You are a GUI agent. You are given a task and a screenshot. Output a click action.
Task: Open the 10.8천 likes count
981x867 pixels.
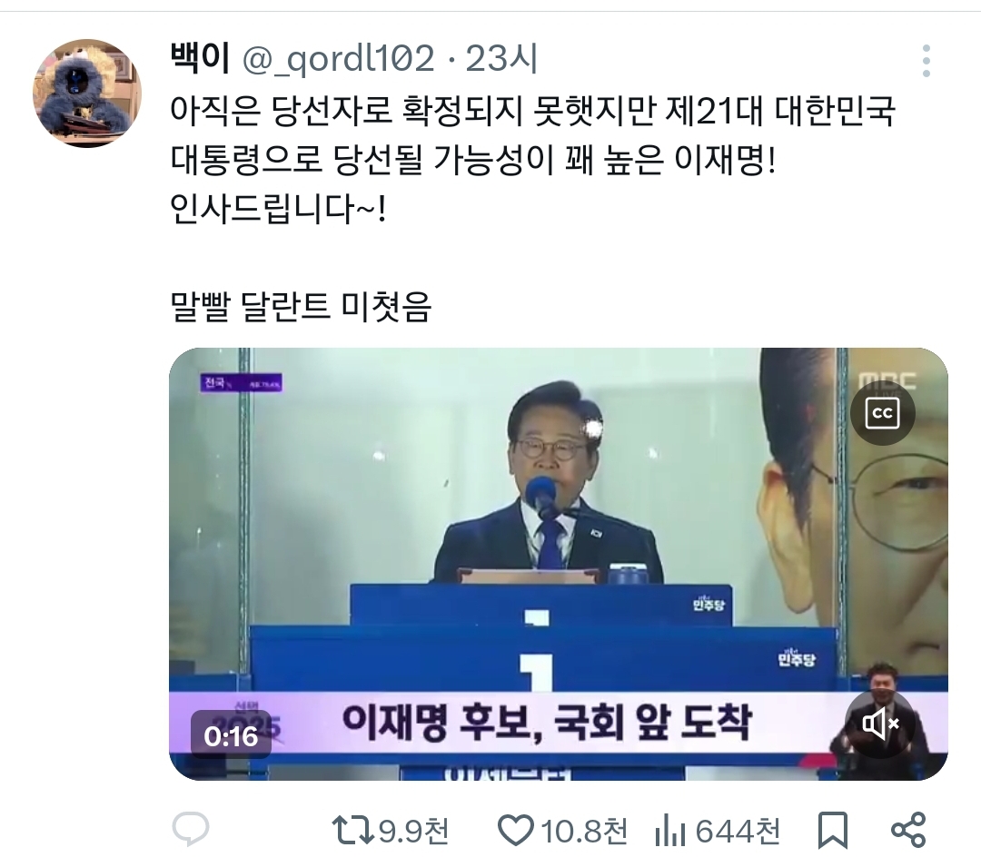pyautogui.click(x=583, y=832)
